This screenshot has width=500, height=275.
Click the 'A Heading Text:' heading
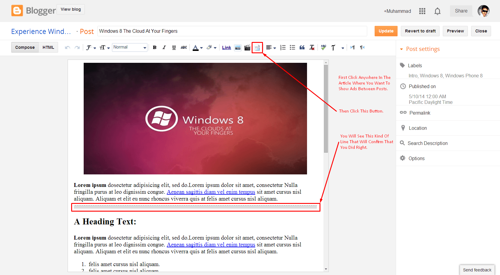pos(105,222)
